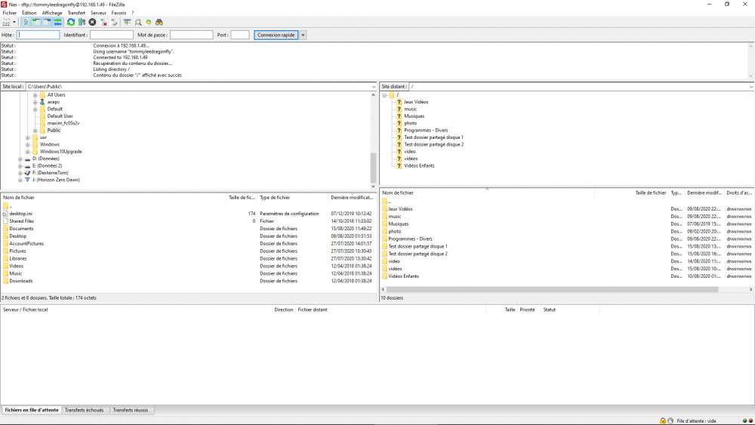Open the Transfert menu
The width and height of the screenshot is (755, 425).
[76, 13]
